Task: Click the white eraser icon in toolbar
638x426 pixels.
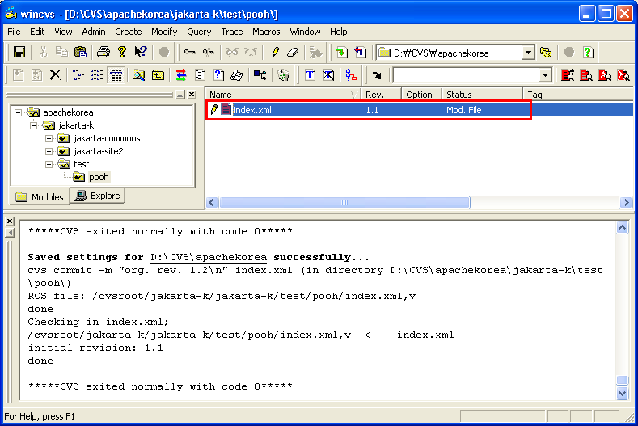Action: 293,53
